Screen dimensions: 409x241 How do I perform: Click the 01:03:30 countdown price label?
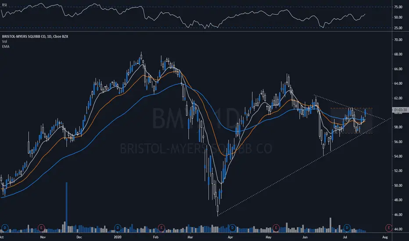[400, 110]
